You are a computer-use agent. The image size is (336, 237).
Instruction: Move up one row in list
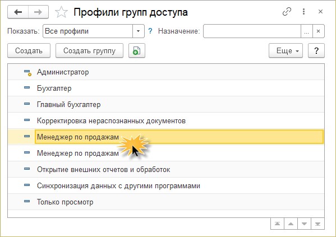[291, 224]
